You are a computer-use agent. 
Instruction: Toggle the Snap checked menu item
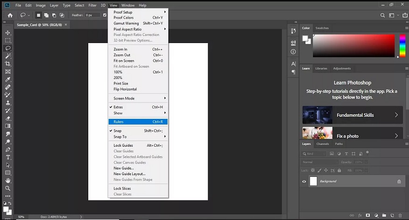(138, 131)
